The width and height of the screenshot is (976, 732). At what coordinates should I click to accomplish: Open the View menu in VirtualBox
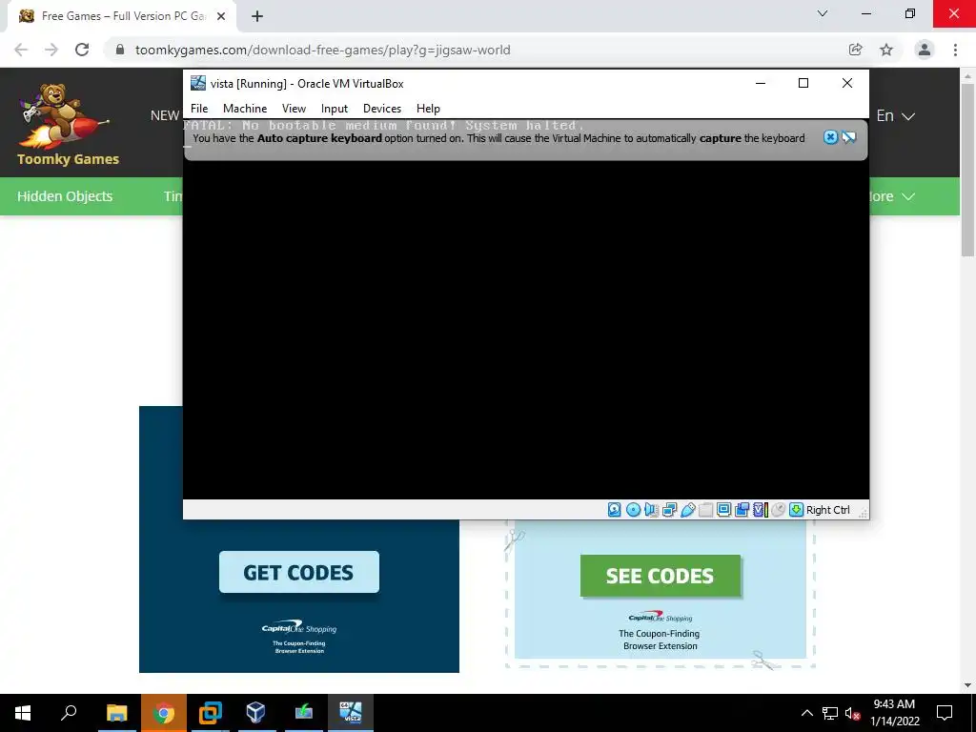(x=294, y=109)
